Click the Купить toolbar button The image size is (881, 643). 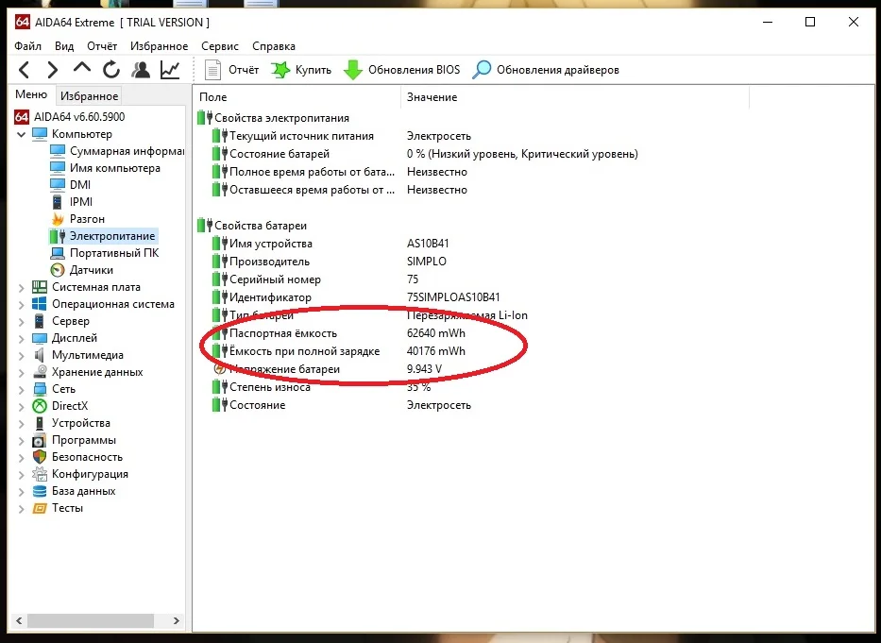click(301, 70)
